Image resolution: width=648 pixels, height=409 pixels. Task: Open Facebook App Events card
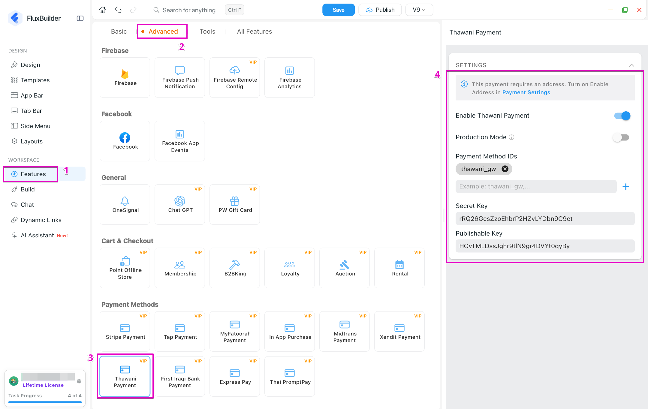(x=180, y=141)
